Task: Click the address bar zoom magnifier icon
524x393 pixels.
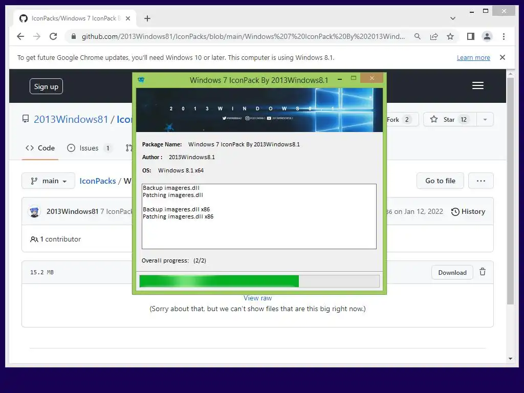Action: pos(418,36)
